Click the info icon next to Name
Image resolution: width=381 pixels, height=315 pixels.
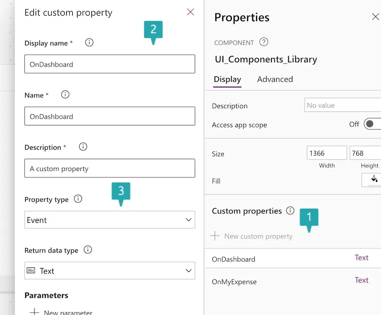tap(65, 95)
